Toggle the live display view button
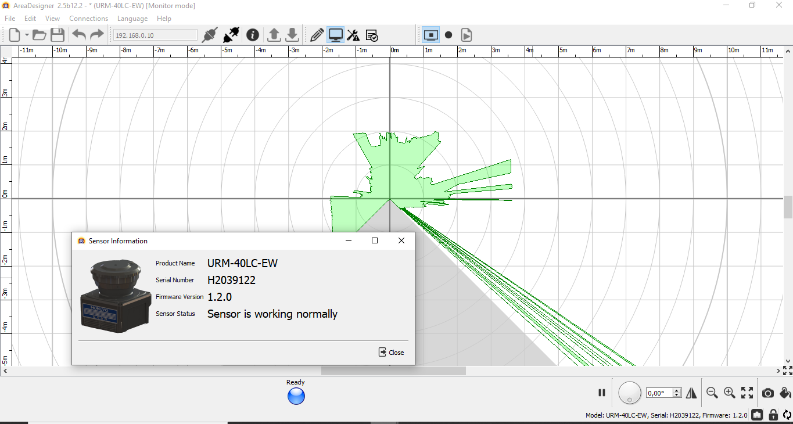Image resolution: width=793 pixels, height=424 pixels. (x=430, y=35)
